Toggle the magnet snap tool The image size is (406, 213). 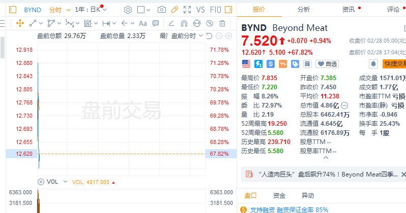click(184, 23)
